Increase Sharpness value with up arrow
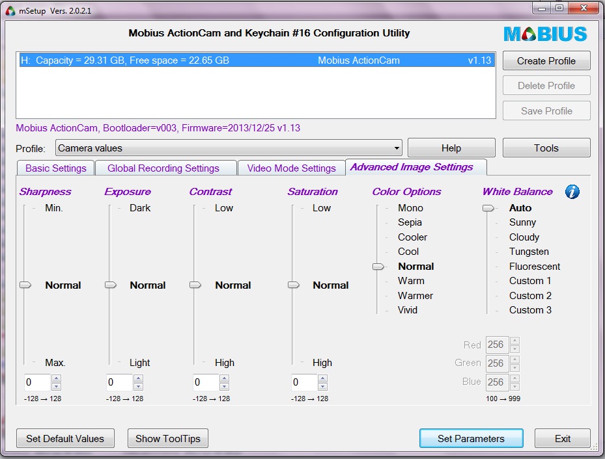 point(56,378)
